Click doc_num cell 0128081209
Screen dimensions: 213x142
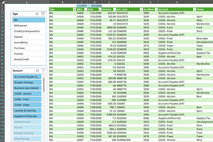pyautogui.click(x=130, y=140)
